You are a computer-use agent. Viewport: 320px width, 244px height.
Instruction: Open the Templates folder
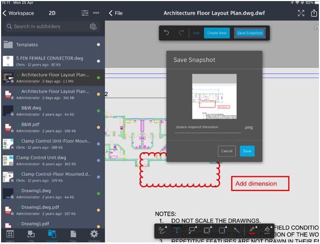pyautogui.click(x=53, y=45)
